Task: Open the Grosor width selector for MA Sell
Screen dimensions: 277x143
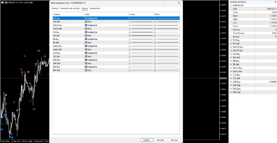Action: 141,36
